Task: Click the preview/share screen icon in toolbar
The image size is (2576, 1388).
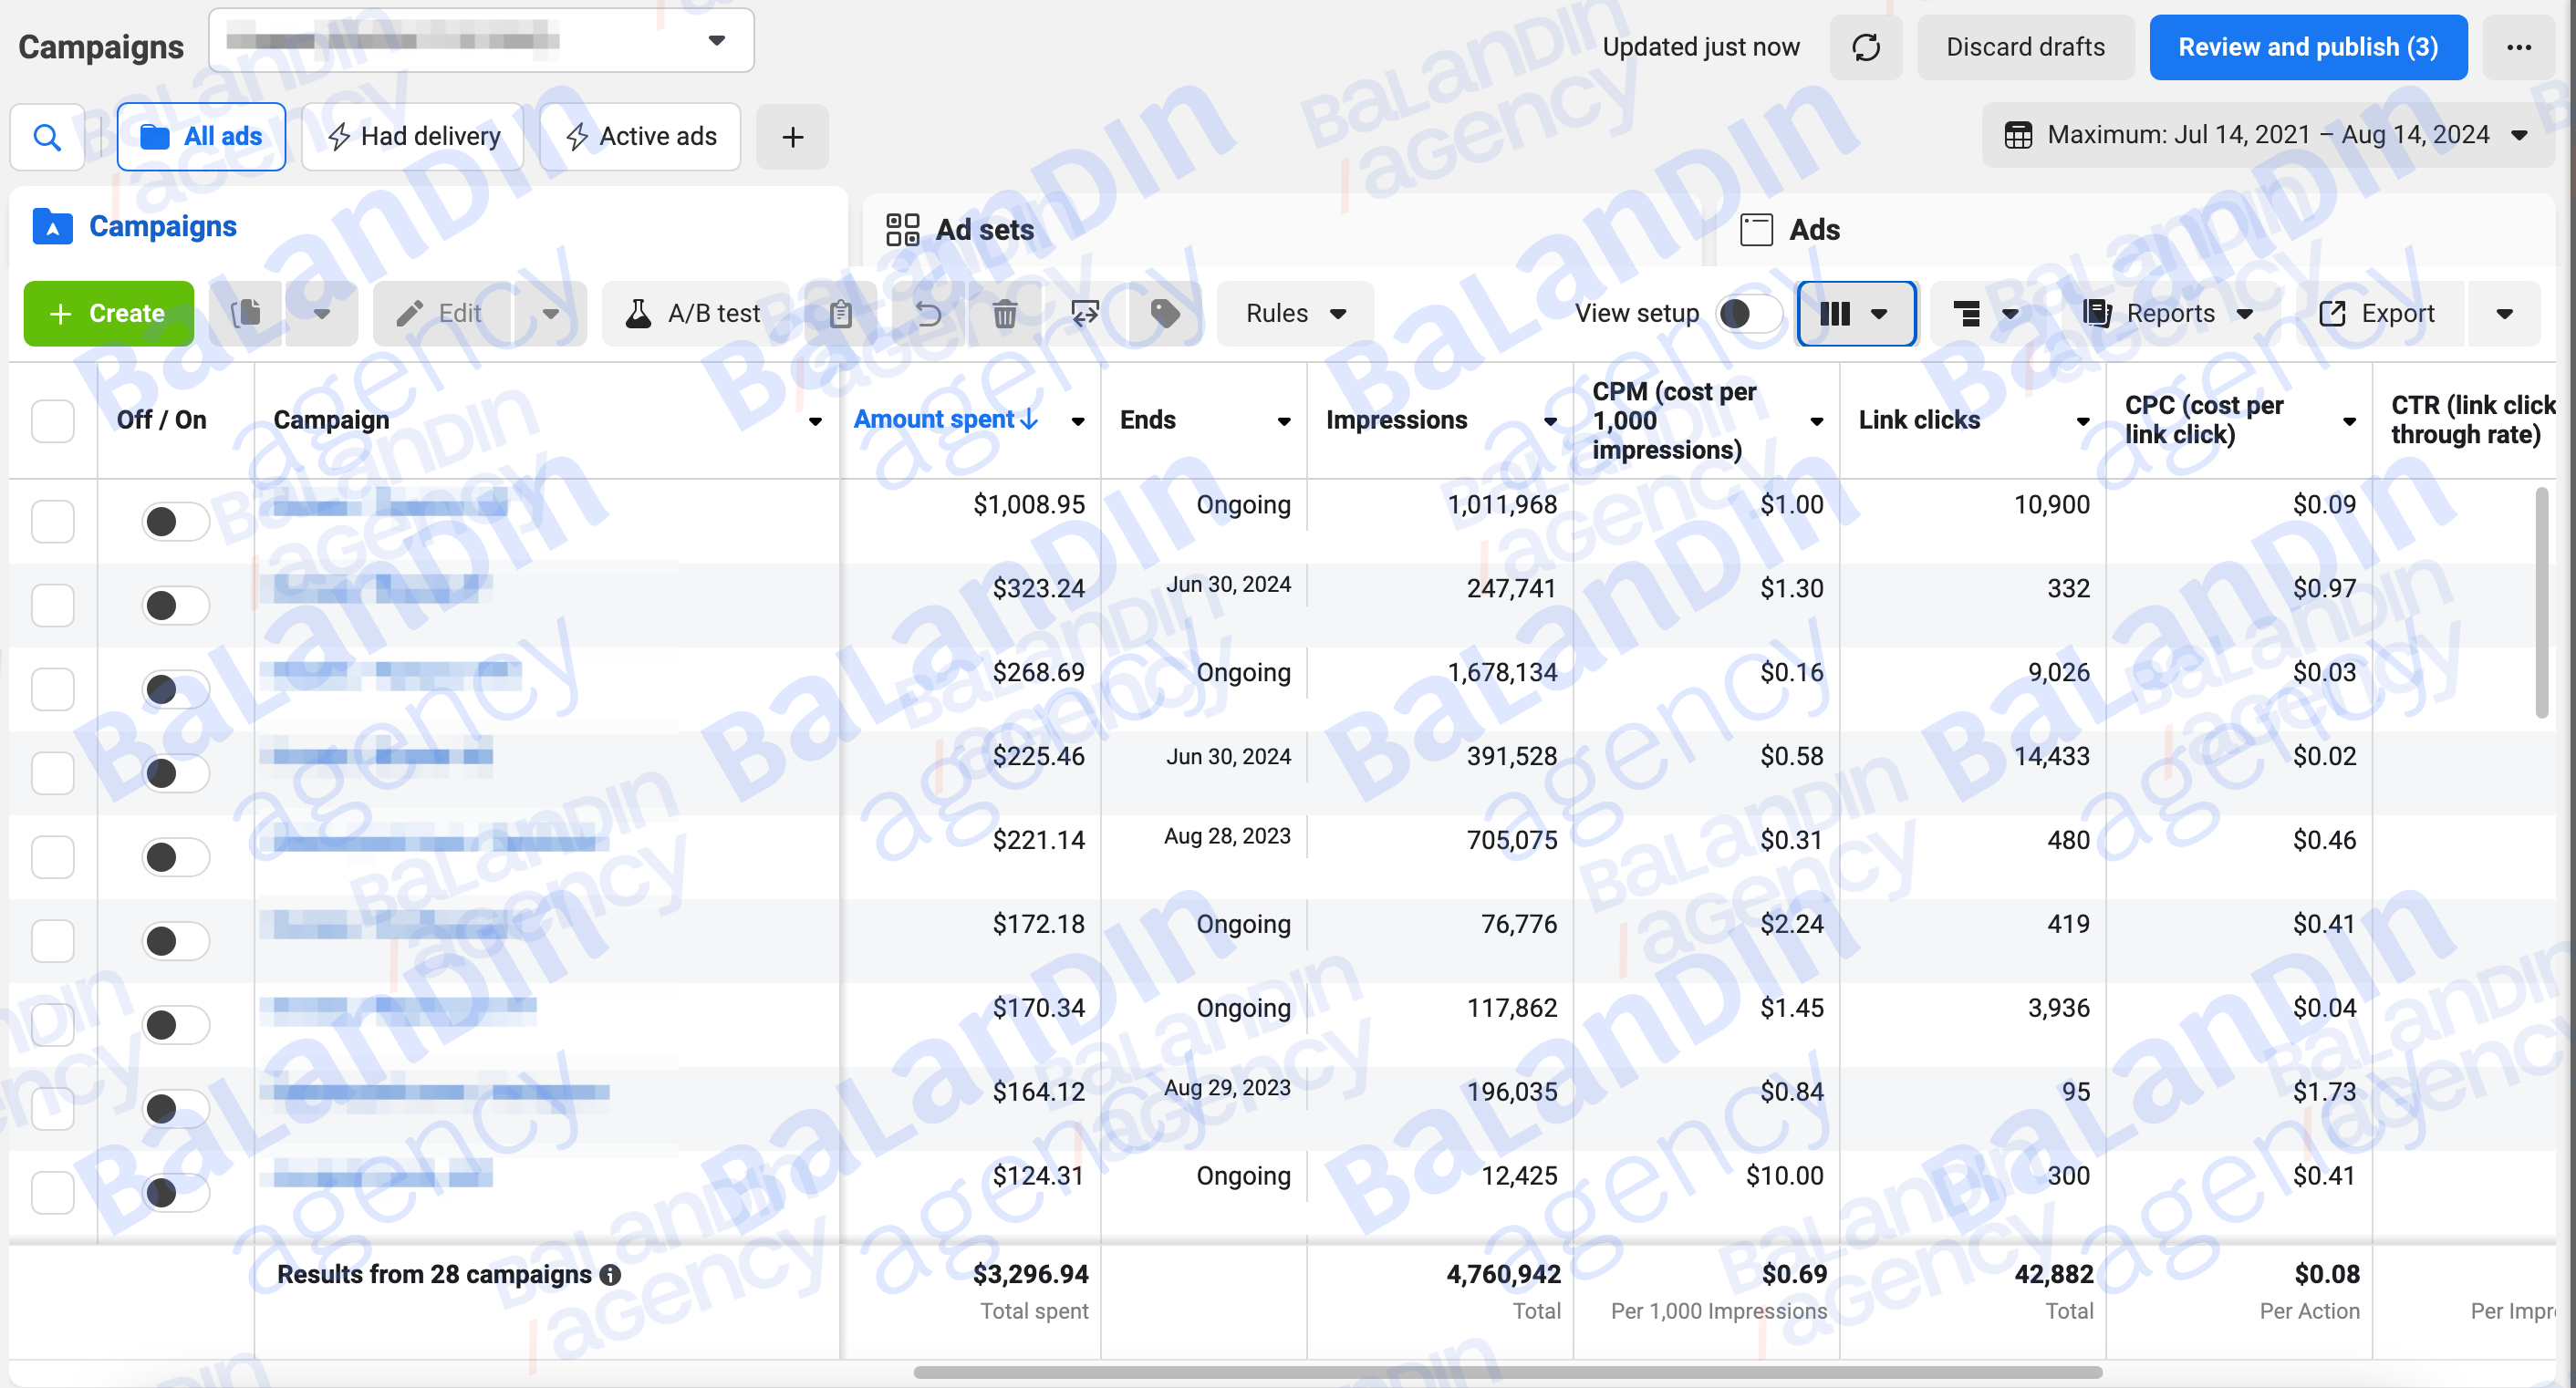Action: [1085, 313]
